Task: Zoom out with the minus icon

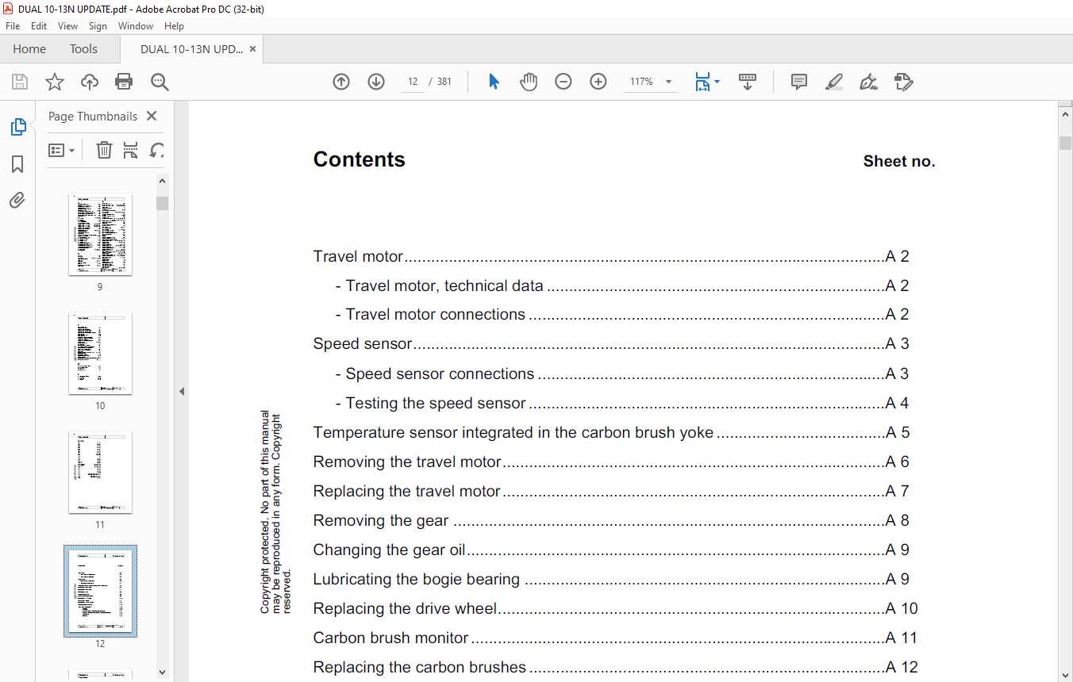Action: coord(563,82)
